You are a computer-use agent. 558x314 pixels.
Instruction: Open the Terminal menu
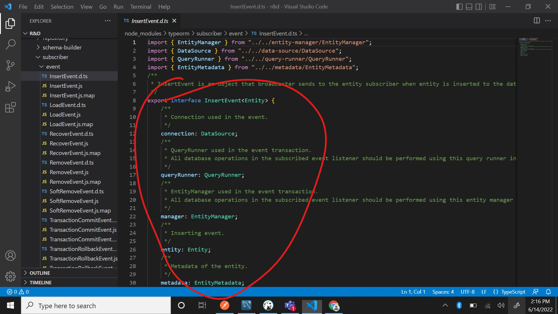click(140, 7)
